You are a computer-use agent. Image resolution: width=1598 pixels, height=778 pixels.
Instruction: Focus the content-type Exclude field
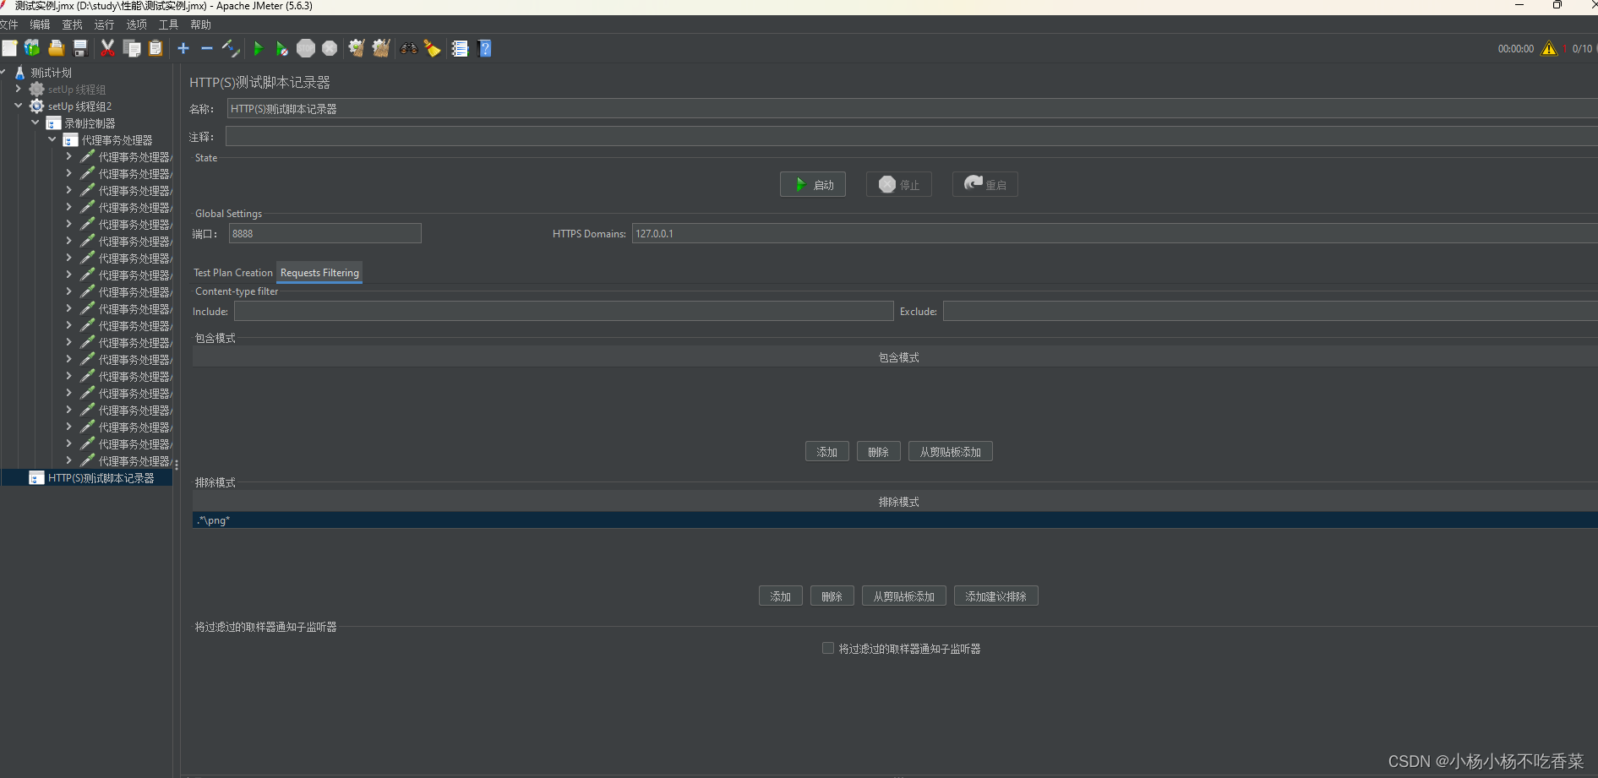coord(1270,311)
